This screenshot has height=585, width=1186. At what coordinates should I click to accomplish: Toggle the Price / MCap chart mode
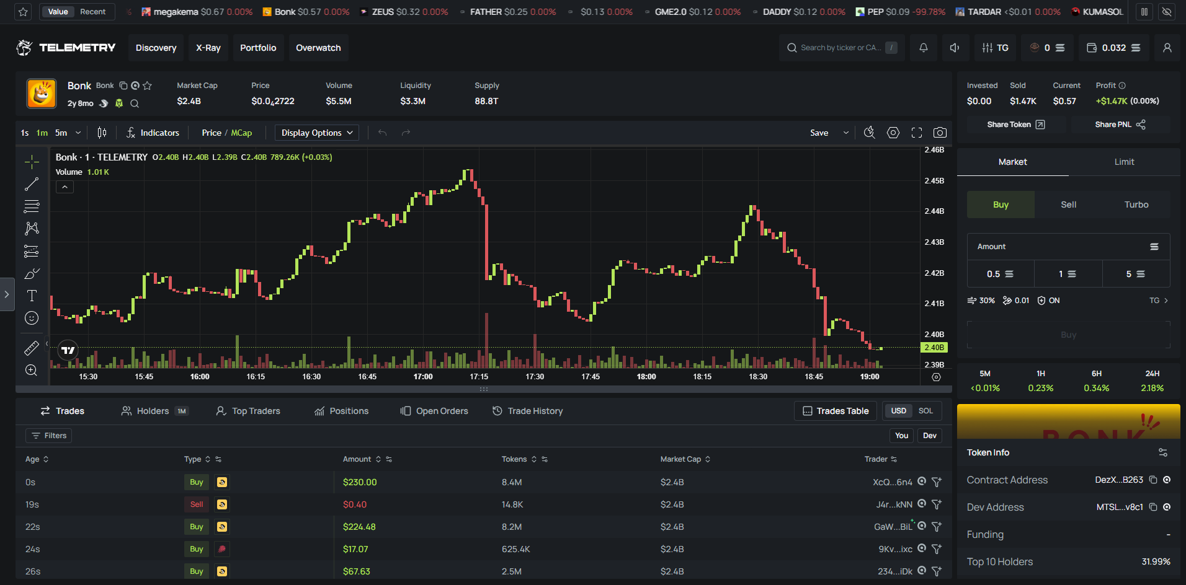point(226,133)
